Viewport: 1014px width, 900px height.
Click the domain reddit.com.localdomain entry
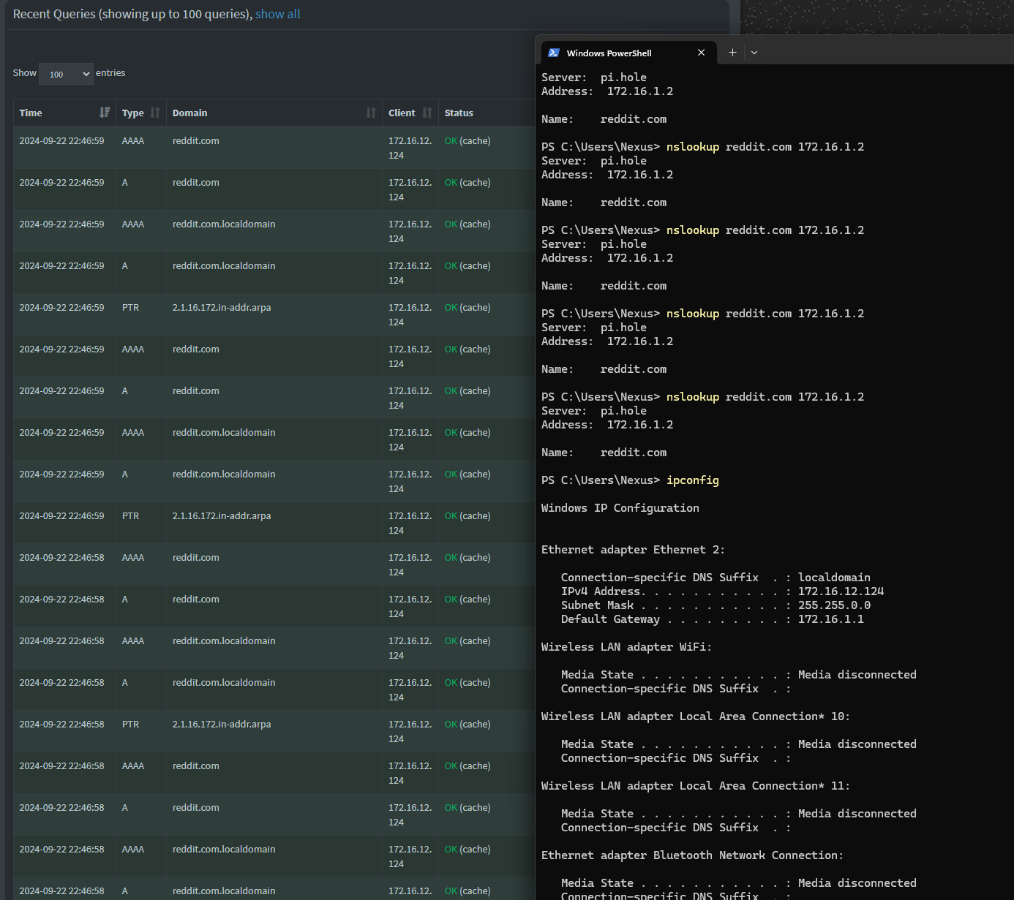coord(224,224)
